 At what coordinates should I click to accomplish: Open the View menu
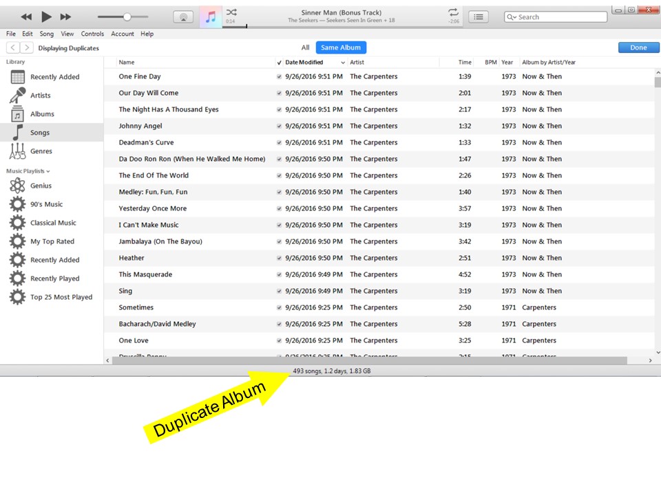[67, 34]
